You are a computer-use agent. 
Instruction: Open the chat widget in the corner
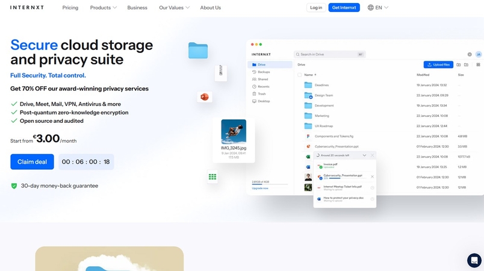pyautogui.click(x=474, y=260)
